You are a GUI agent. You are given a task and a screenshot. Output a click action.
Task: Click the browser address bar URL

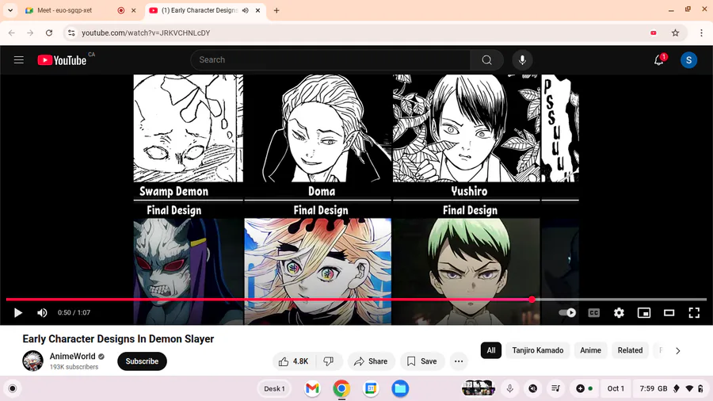click(x=146, y=32)
